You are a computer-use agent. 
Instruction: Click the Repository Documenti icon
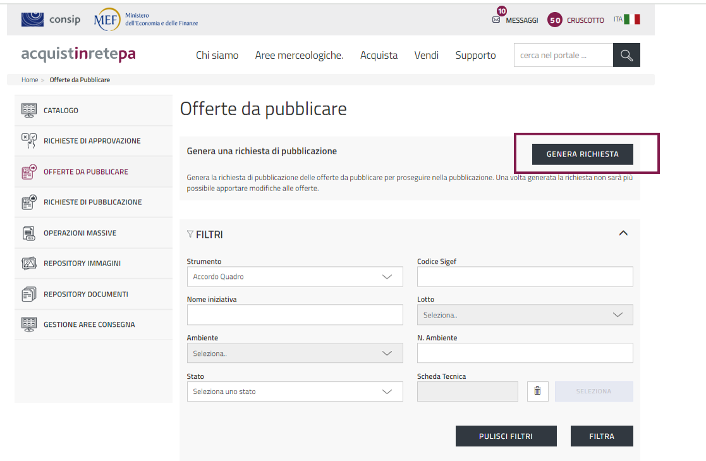pos(29,294)
